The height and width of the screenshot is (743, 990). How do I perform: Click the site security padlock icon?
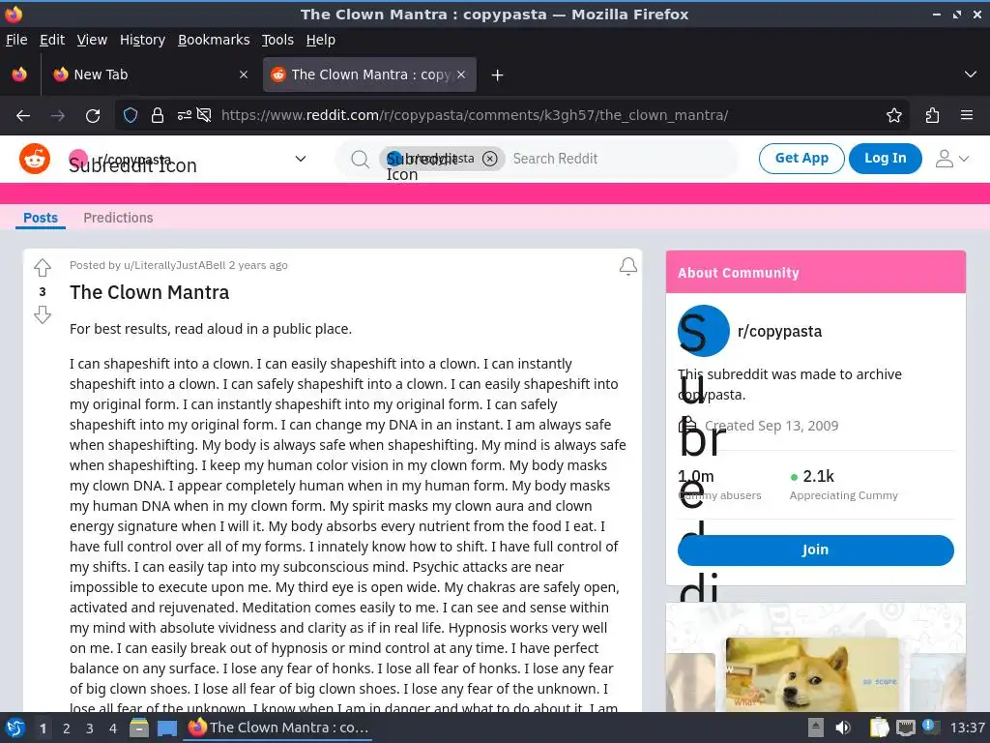(x=158, y=116)
